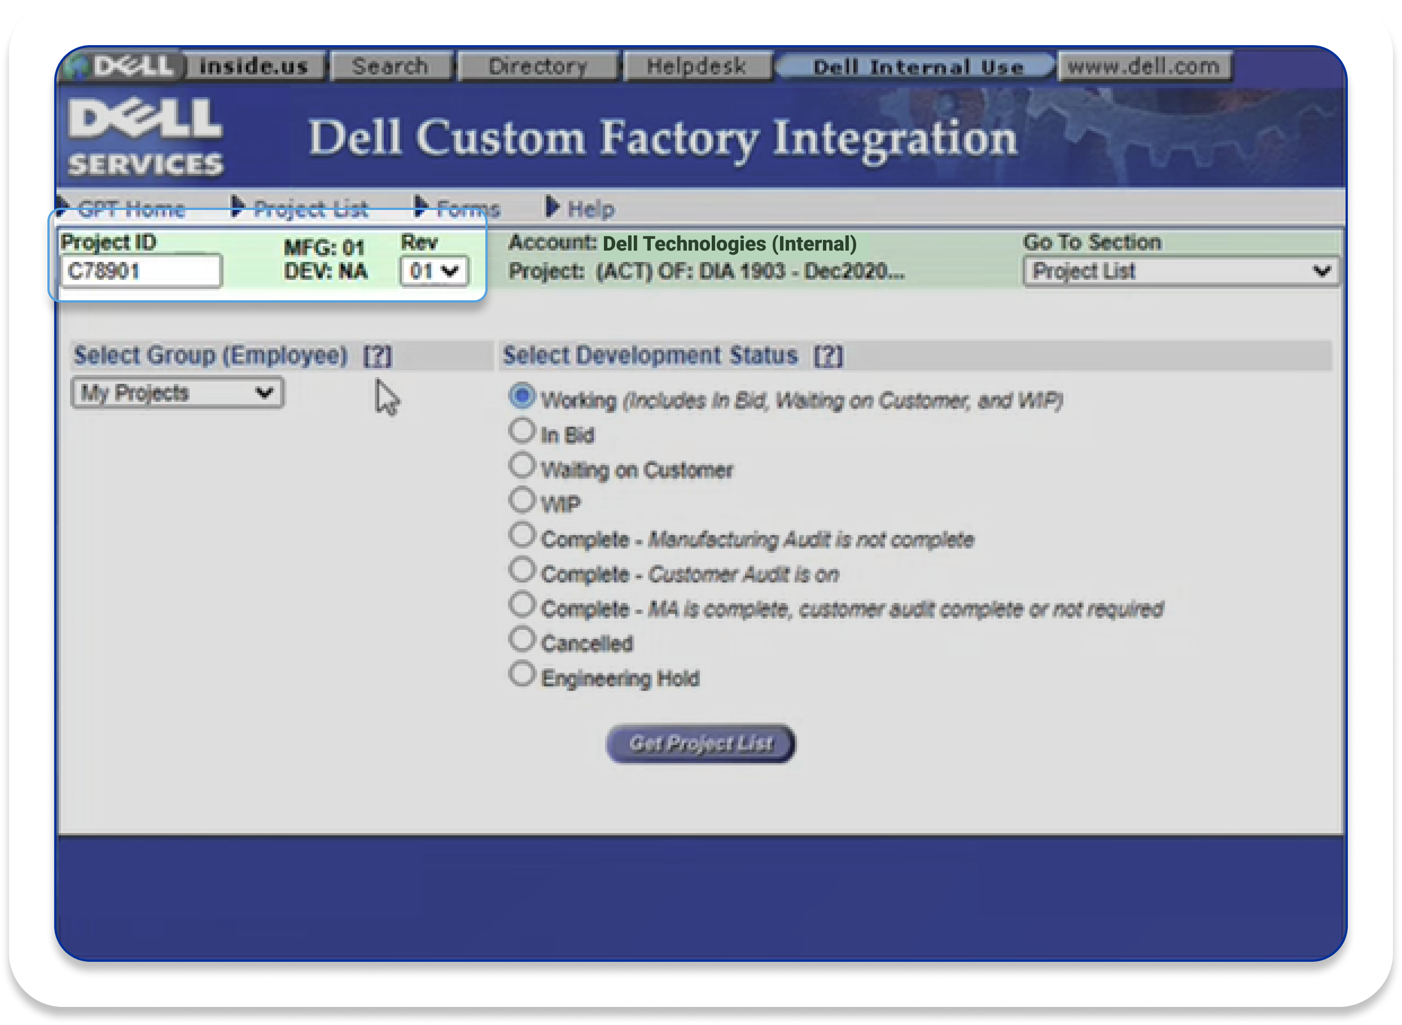Screen dimensions: 1402x1025
Task: Click the Dell Internal Use tab
Action: (917, 67)
